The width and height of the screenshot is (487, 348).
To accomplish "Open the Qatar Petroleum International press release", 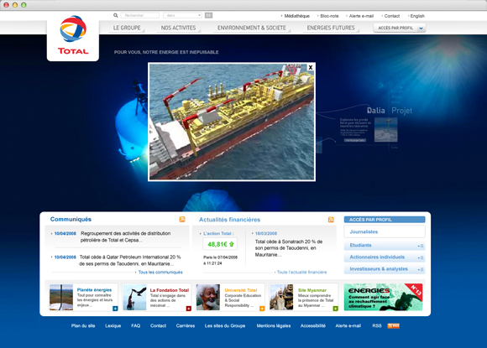I will [x=130, y=260].
